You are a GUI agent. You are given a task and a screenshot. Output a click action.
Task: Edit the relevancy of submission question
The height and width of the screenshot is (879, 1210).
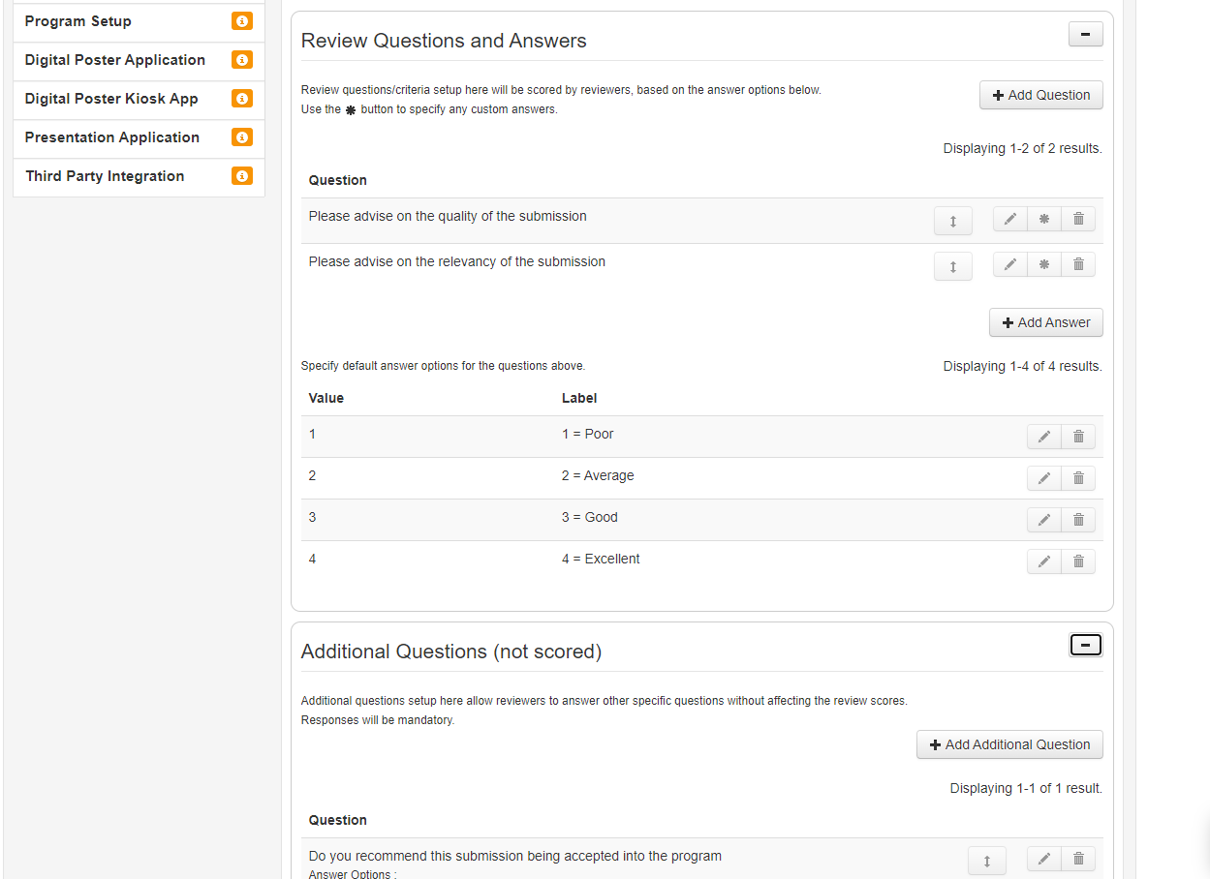1009,264
